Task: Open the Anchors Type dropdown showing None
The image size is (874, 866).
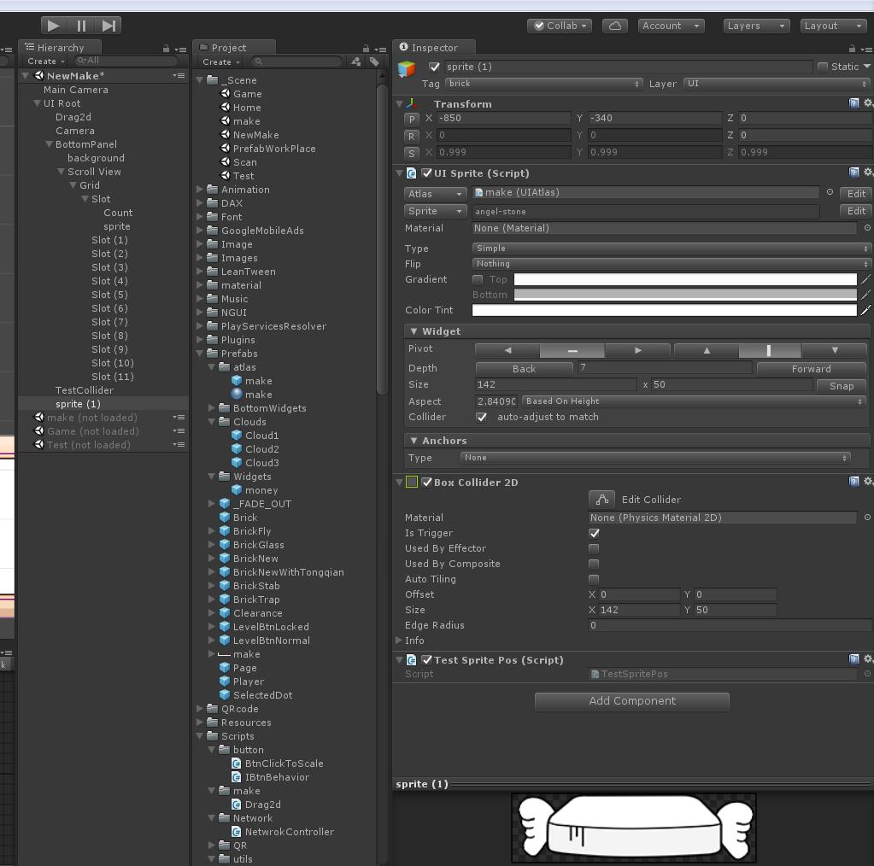Action: pyautogui.click(x=655, y=458)
